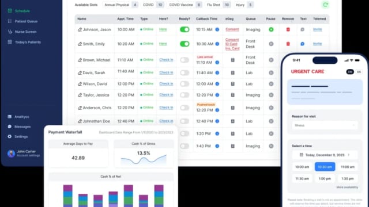Click info icon next to 10:15 AM callback

pyautogui.click(x=217, y=29)
